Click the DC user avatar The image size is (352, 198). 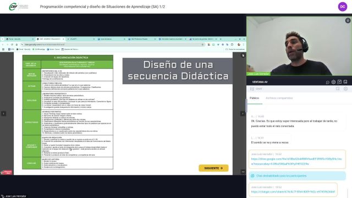tap(343, 7)
